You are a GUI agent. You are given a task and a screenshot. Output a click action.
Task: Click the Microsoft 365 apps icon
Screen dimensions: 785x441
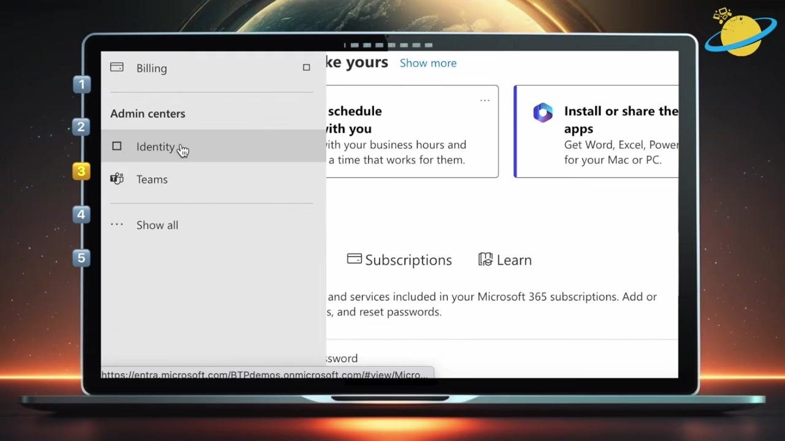click(543, 113)
